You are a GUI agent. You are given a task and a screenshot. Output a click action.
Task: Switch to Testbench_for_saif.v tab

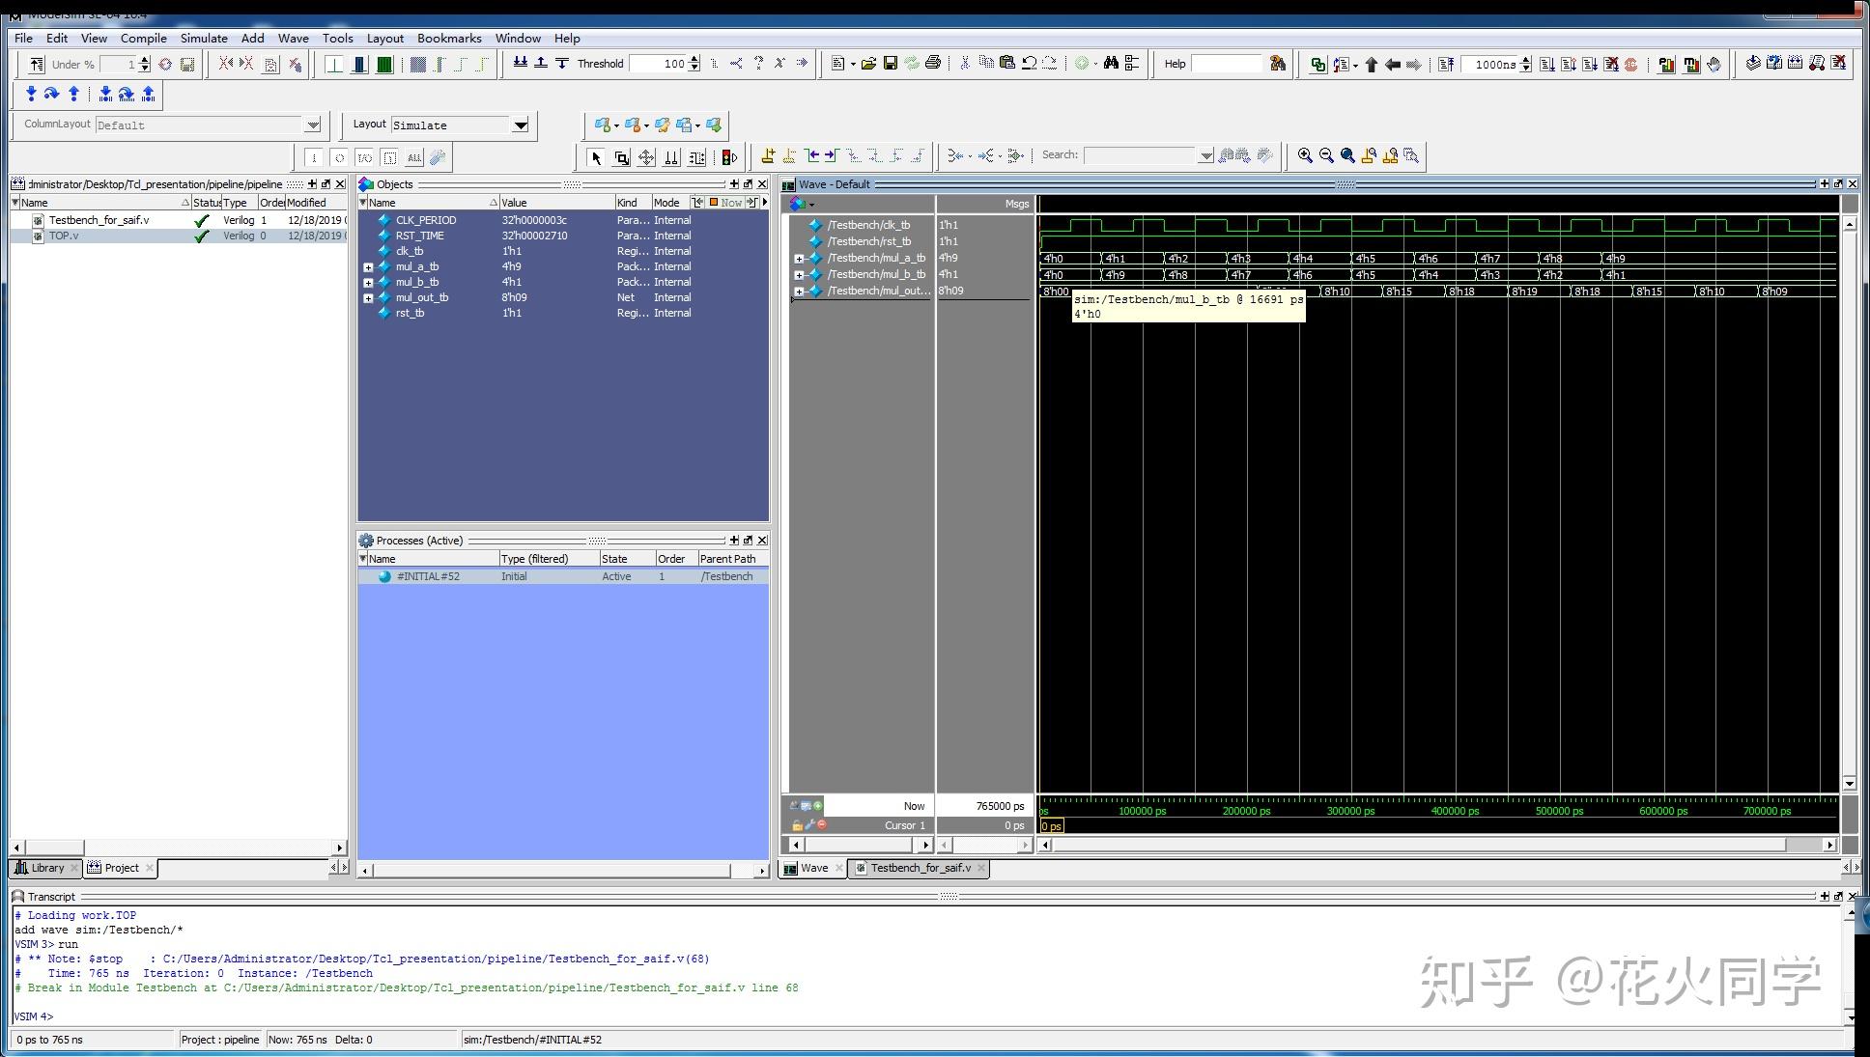click(x=920, y=868)
